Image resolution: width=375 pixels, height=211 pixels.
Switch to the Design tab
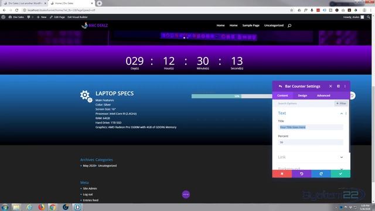(x=302, y=96)
